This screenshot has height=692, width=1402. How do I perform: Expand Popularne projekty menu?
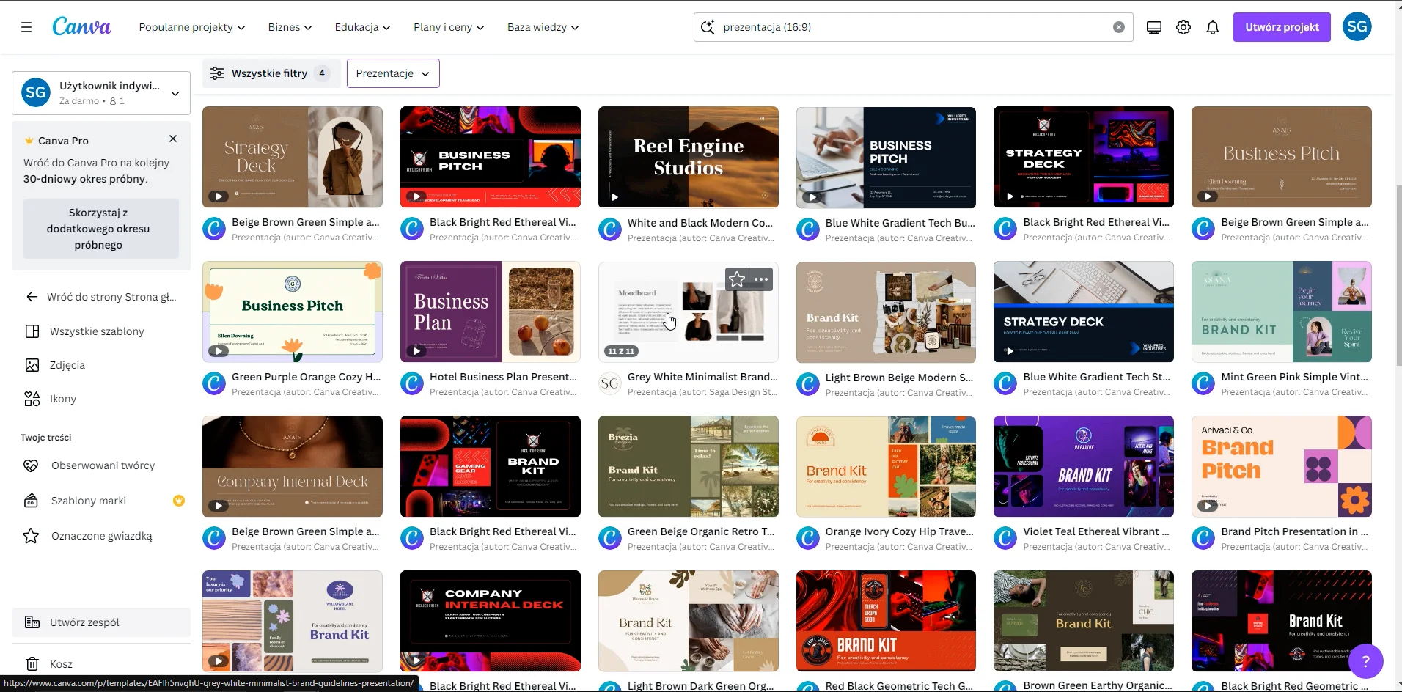point(192,27)
